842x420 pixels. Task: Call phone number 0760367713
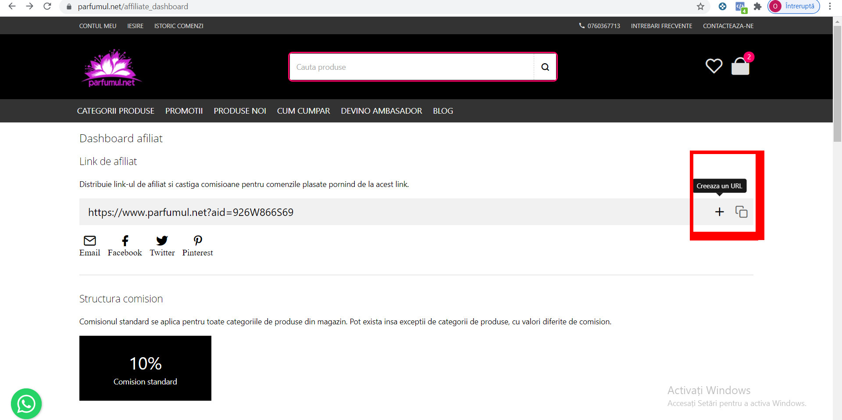[599, 26]
